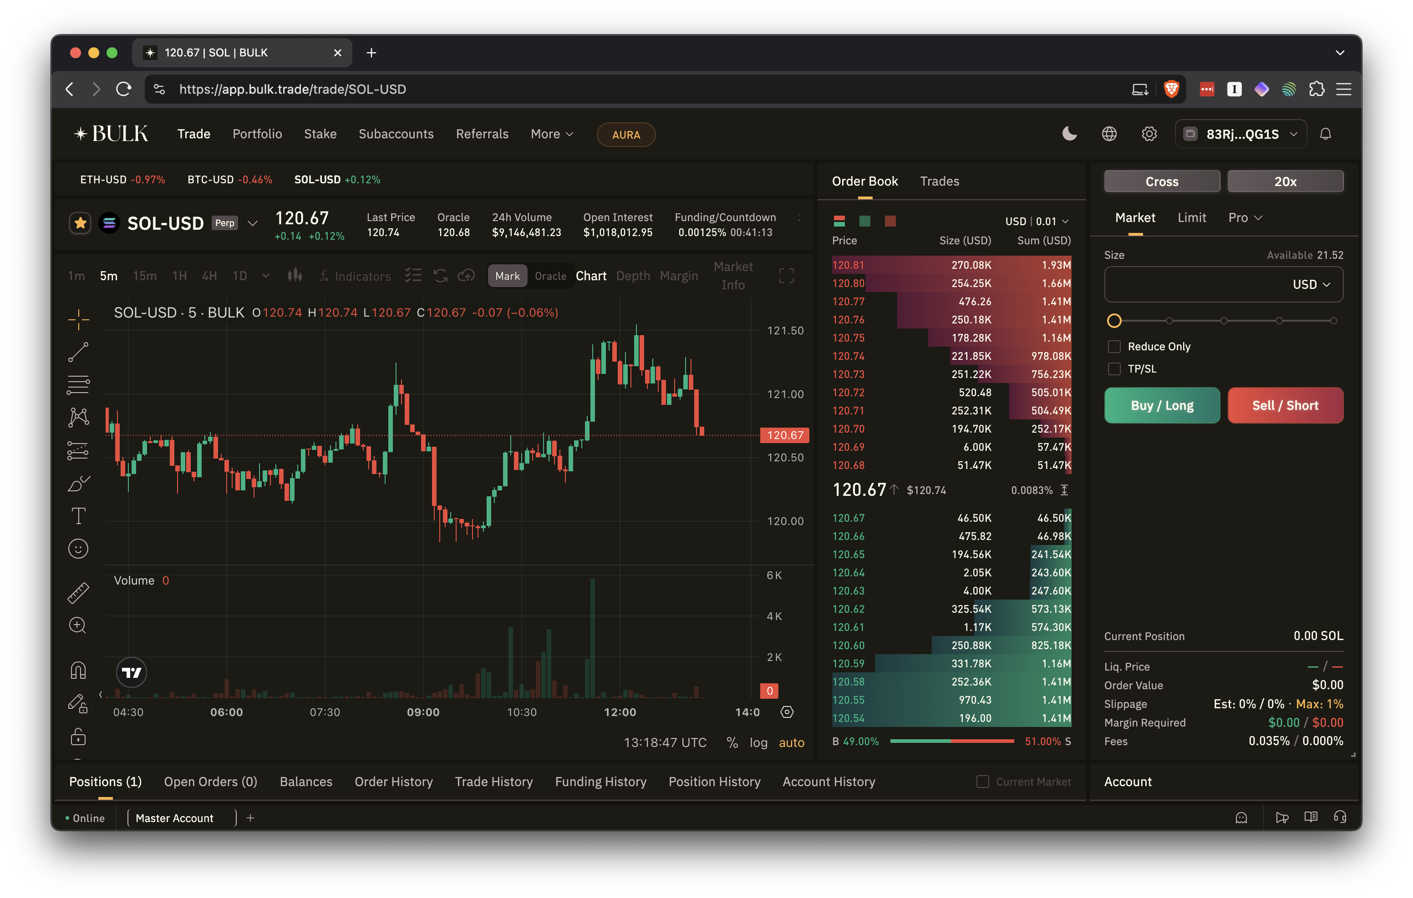Click the zoom in magnifier tool
The image size is (1413, 898).
[x=78, y=625]
